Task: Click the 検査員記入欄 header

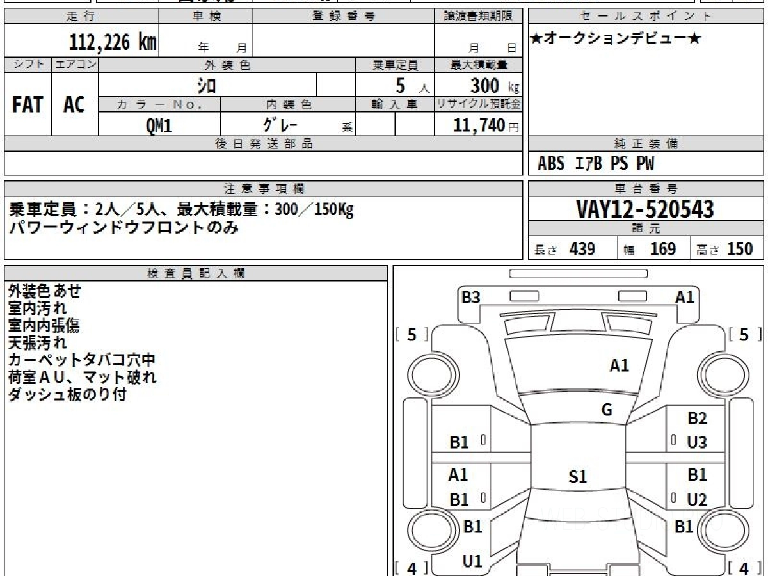Action: coord(196,273)
